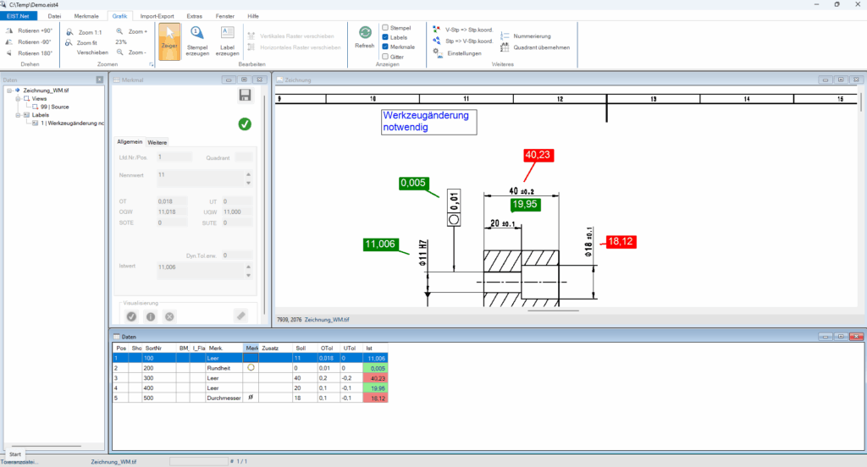This screenshot has width=867, height=467.
Task: Flip the drawing with Rotieren 180°
Action: coord(30,53)
